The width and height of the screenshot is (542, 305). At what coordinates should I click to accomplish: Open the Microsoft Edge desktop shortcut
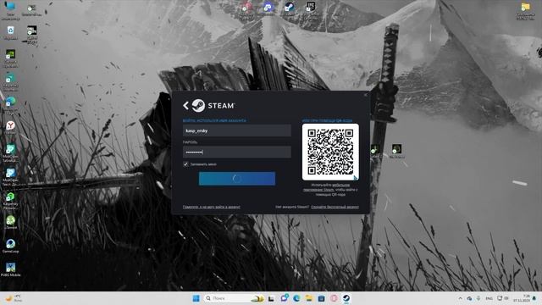pos(10,104)
